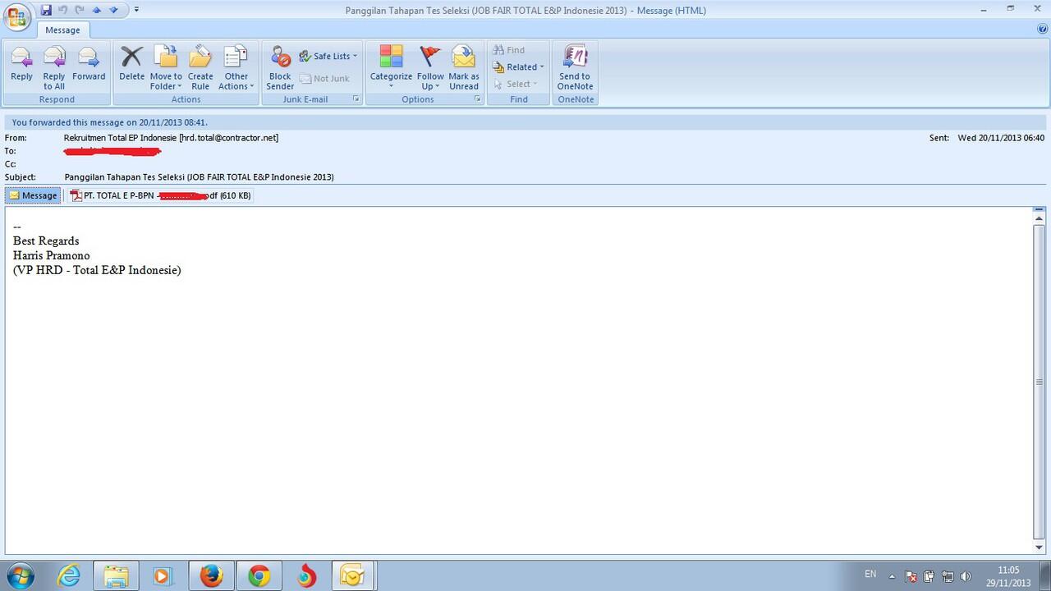Open Google Chrome from the taskbar
The height and width of the screenshot is (591, 1051).
point(259,576)
